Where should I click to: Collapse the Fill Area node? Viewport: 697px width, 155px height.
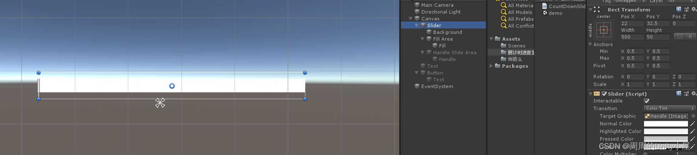[x=422, y=39]
